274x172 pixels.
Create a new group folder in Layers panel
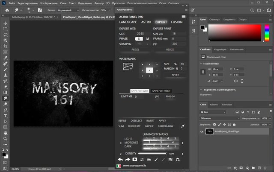253,168
